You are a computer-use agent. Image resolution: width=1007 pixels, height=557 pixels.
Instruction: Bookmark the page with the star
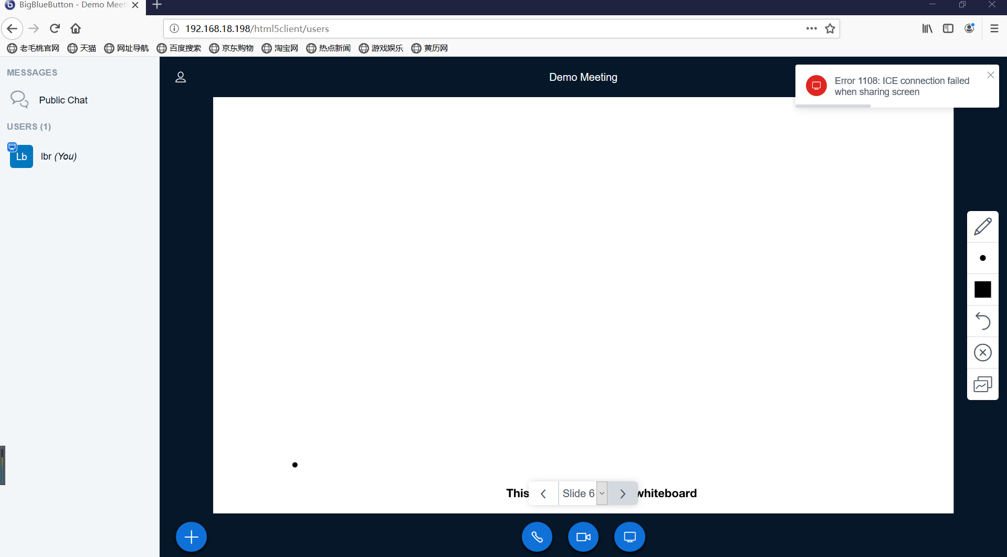click(830, 28)
